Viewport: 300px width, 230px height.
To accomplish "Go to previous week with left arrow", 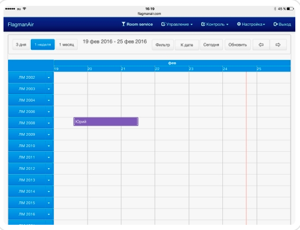I will pyautogui.click(x=261, y=45).
